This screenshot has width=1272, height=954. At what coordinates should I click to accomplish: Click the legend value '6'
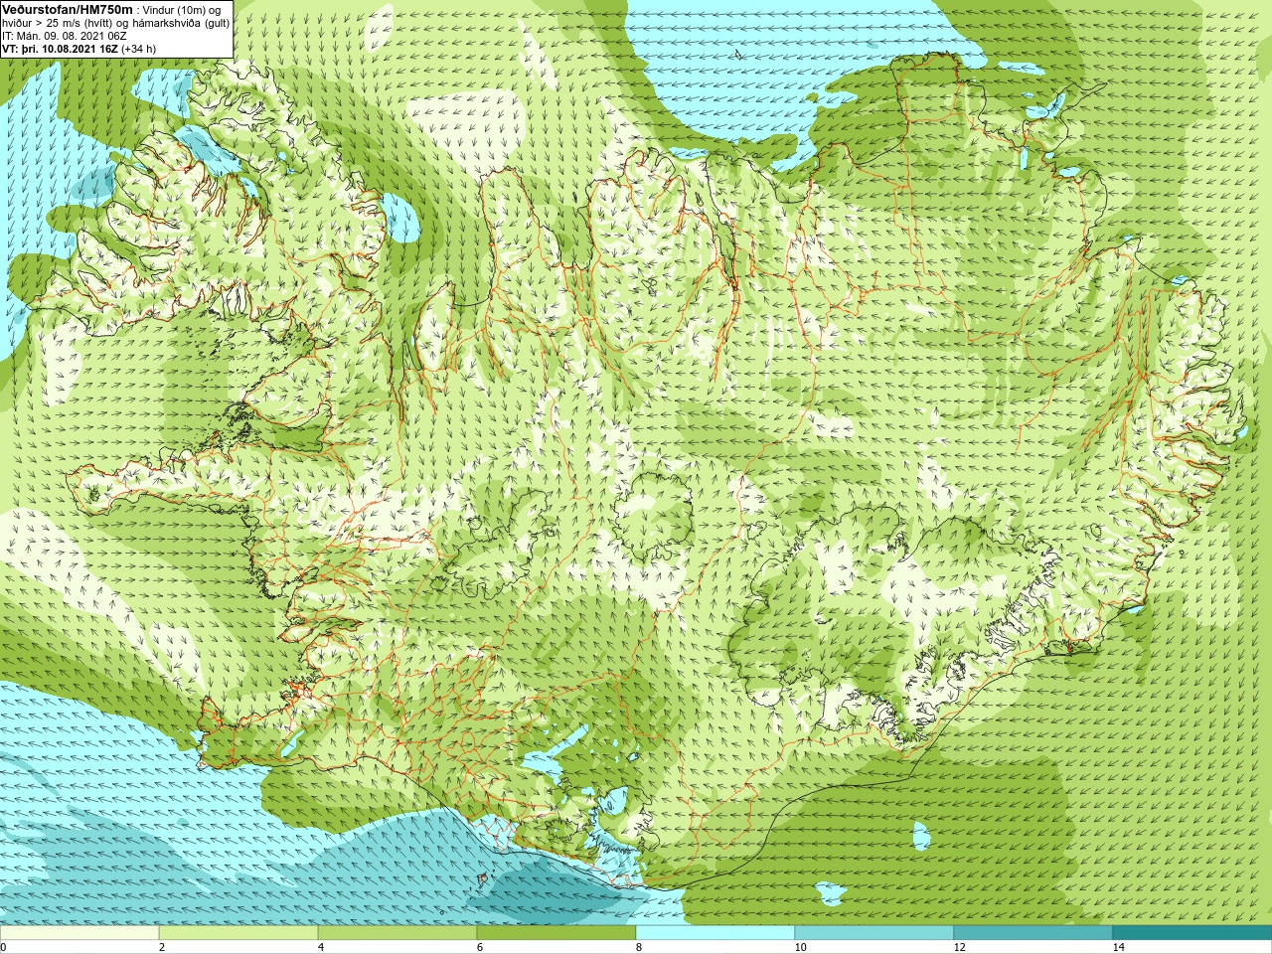(x=480, y=947)
